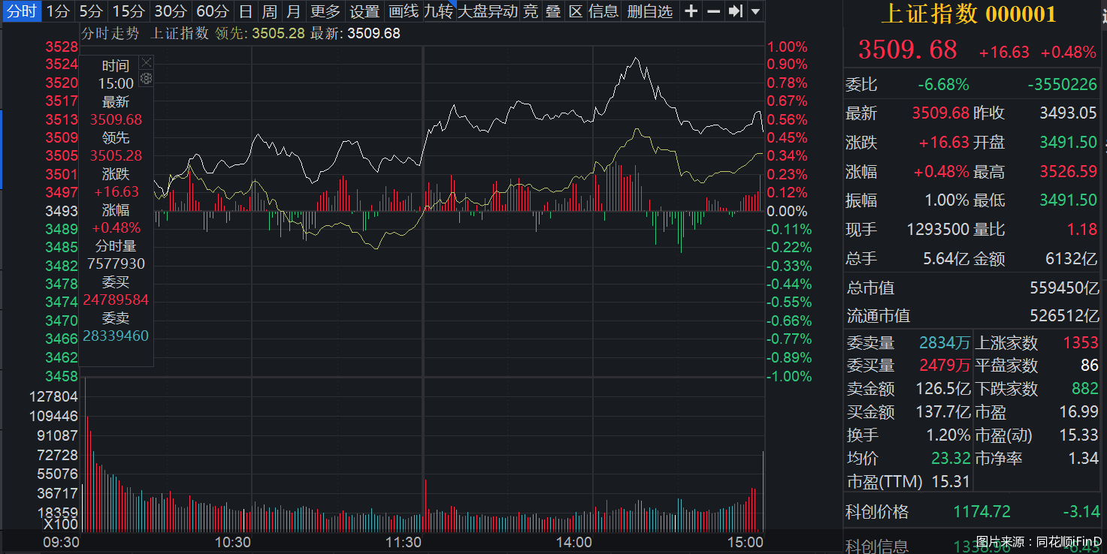1107x554 pixels.
Task: Click the 总市值 559450亿 value
Action: pyautogui.click(x=1063, y=288)
